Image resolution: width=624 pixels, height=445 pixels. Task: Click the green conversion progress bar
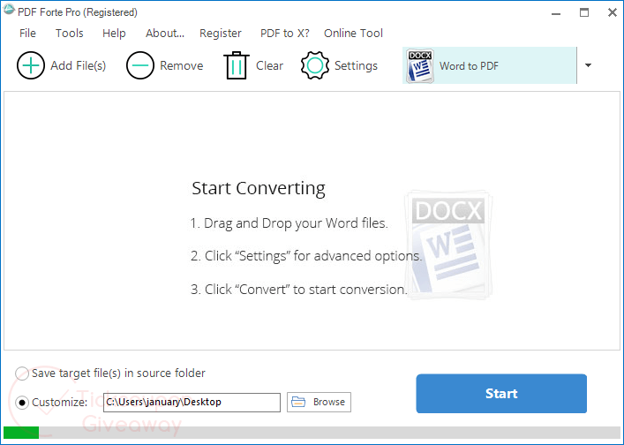click(x=21, y=433)
